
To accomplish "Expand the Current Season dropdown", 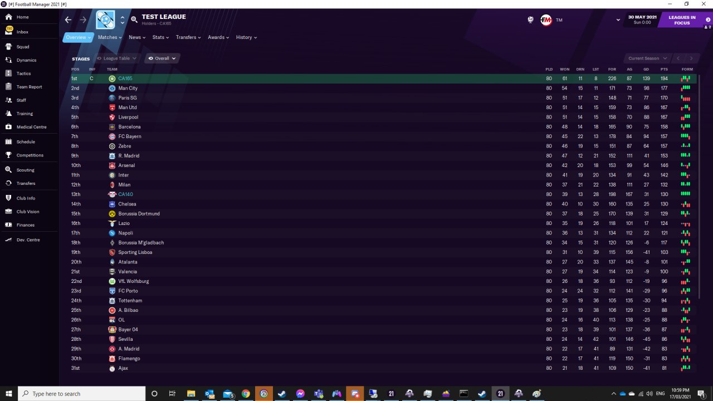I will tap(647, 58).
